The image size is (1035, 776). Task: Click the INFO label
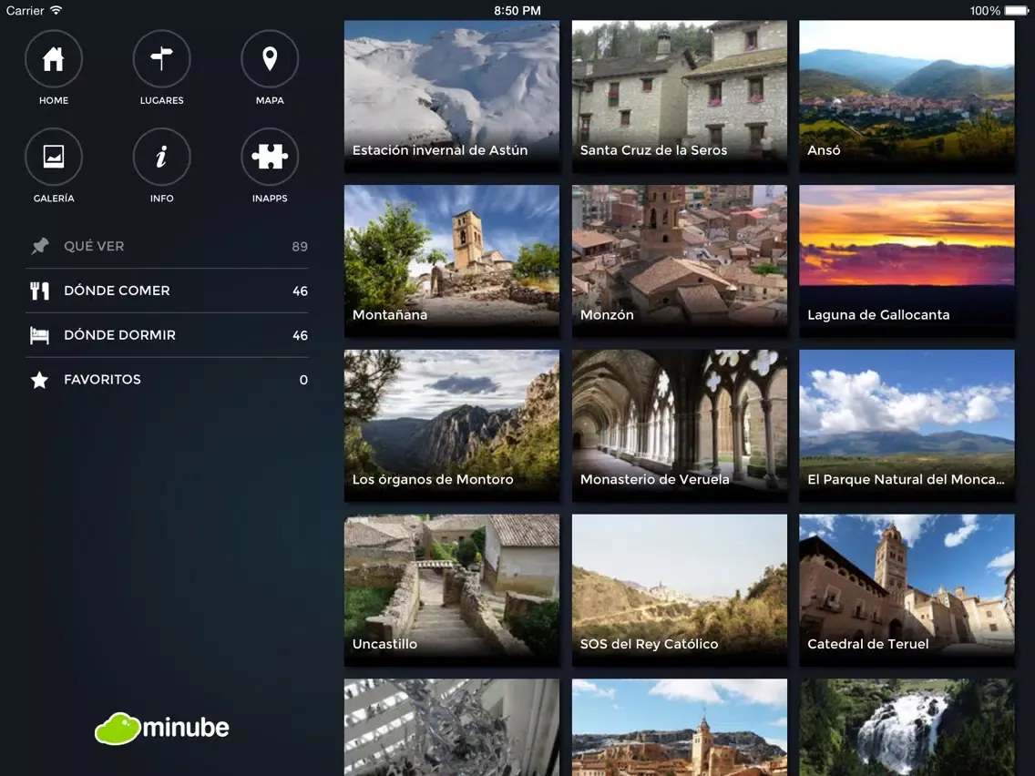coord(162,198)
